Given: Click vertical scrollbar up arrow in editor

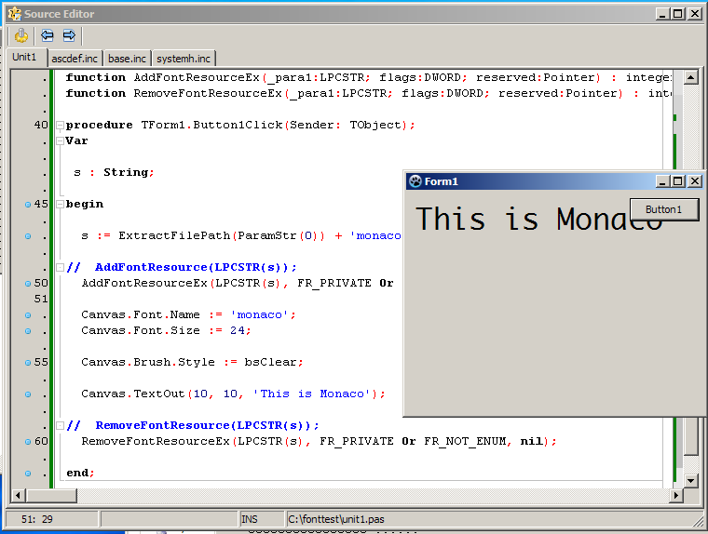Looking at the screenshot, I should pyautogui.click(x=690, y=77).
